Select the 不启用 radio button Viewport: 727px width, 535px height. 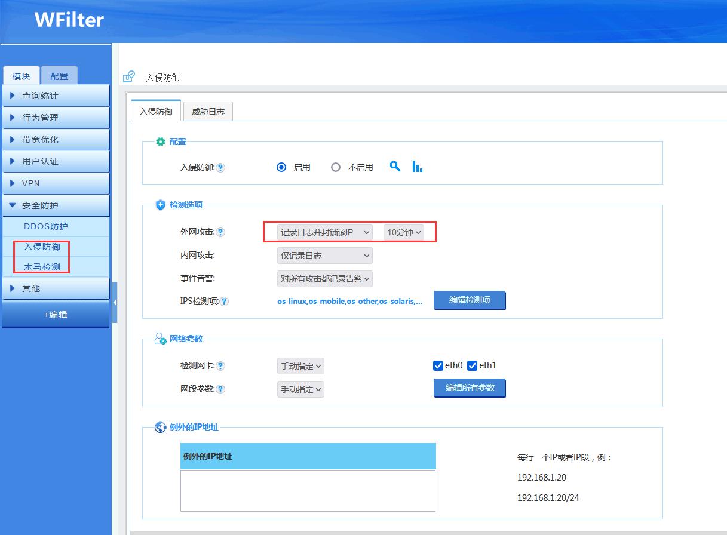click(336, 167)
